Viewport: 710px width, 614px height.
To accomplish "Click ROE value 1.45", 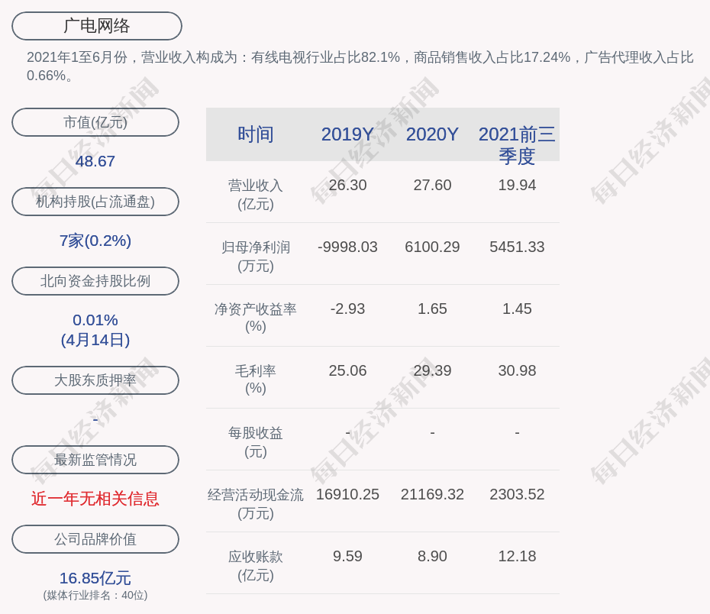I will [517, 309].
